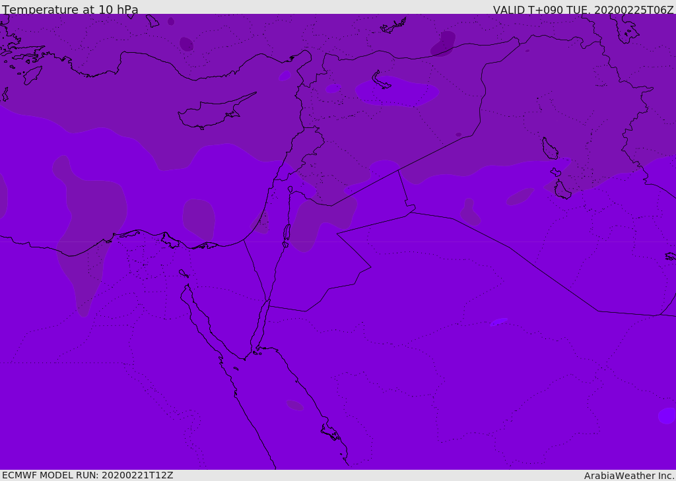Click the 'Temperature at 10 hPa' title text
This screenshot has height=481, width=676.
click(70, 9)
